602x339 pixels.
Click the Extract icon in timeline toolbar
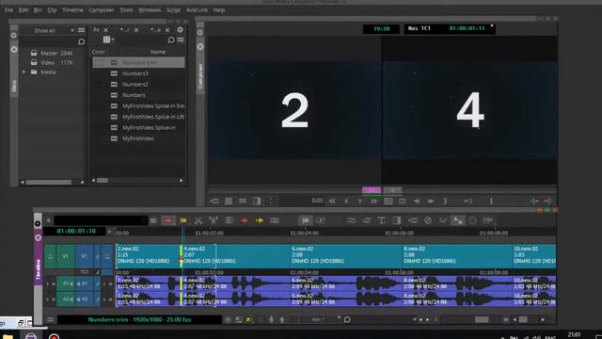214,220
